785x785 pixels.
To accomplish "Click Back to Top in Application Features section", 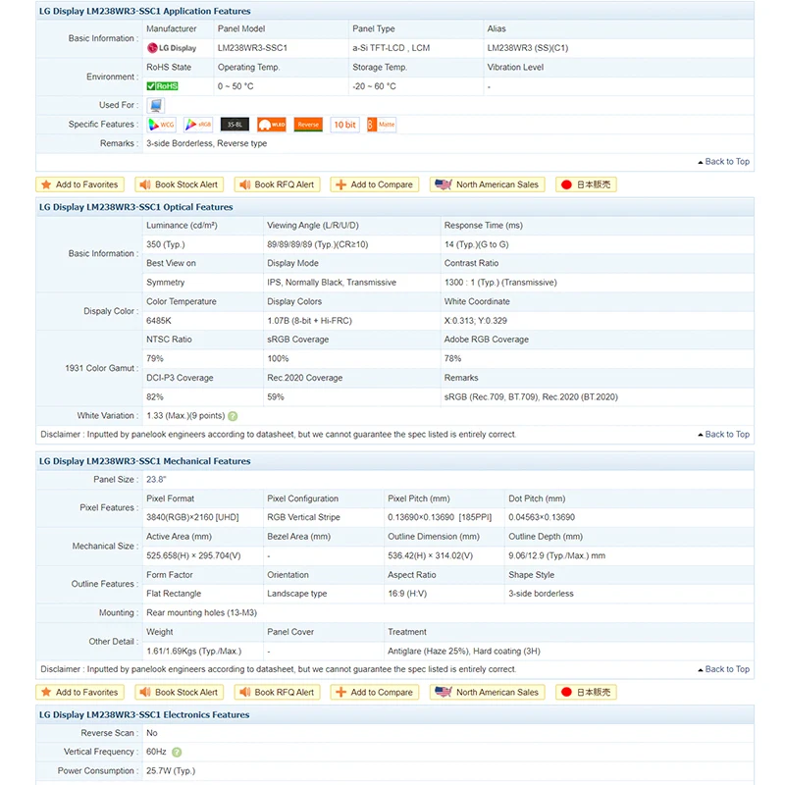I will [724, 162].
